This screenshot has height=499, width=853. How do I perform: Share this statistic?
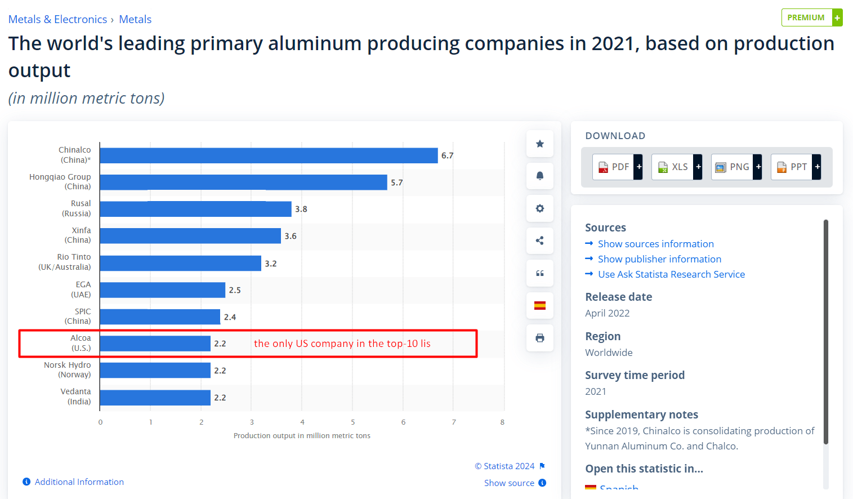[x=539, y=240]
